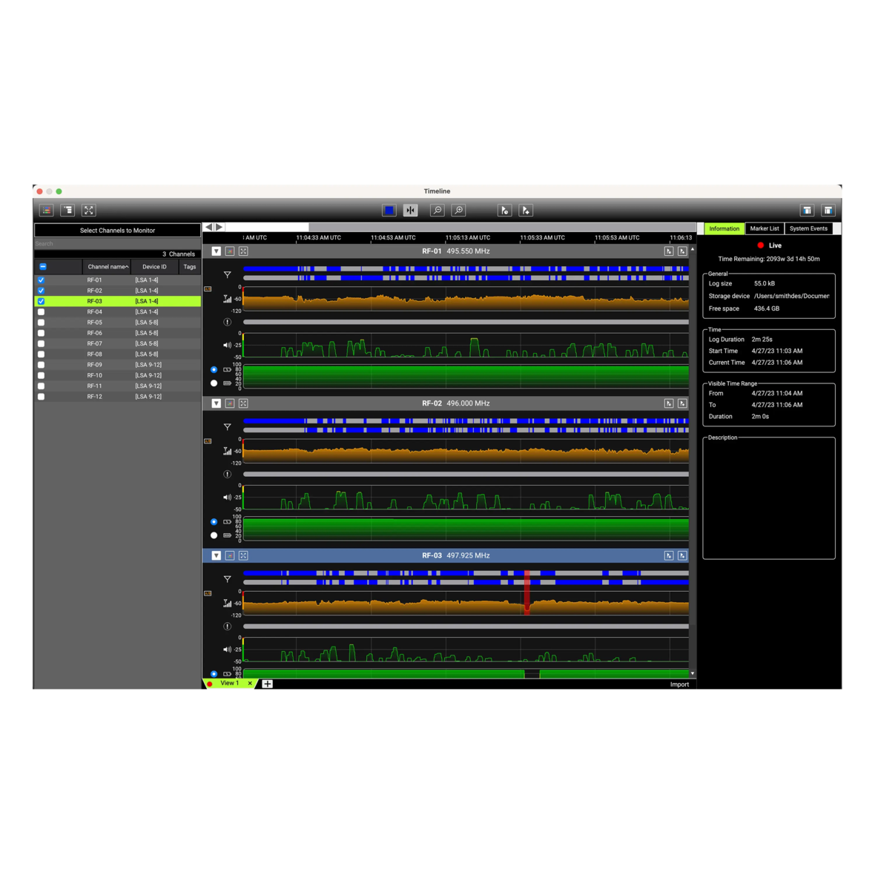
Task: Click the fit-to-screen arrows icon in the top-left toolbar
Action: [x=89, y=211]
